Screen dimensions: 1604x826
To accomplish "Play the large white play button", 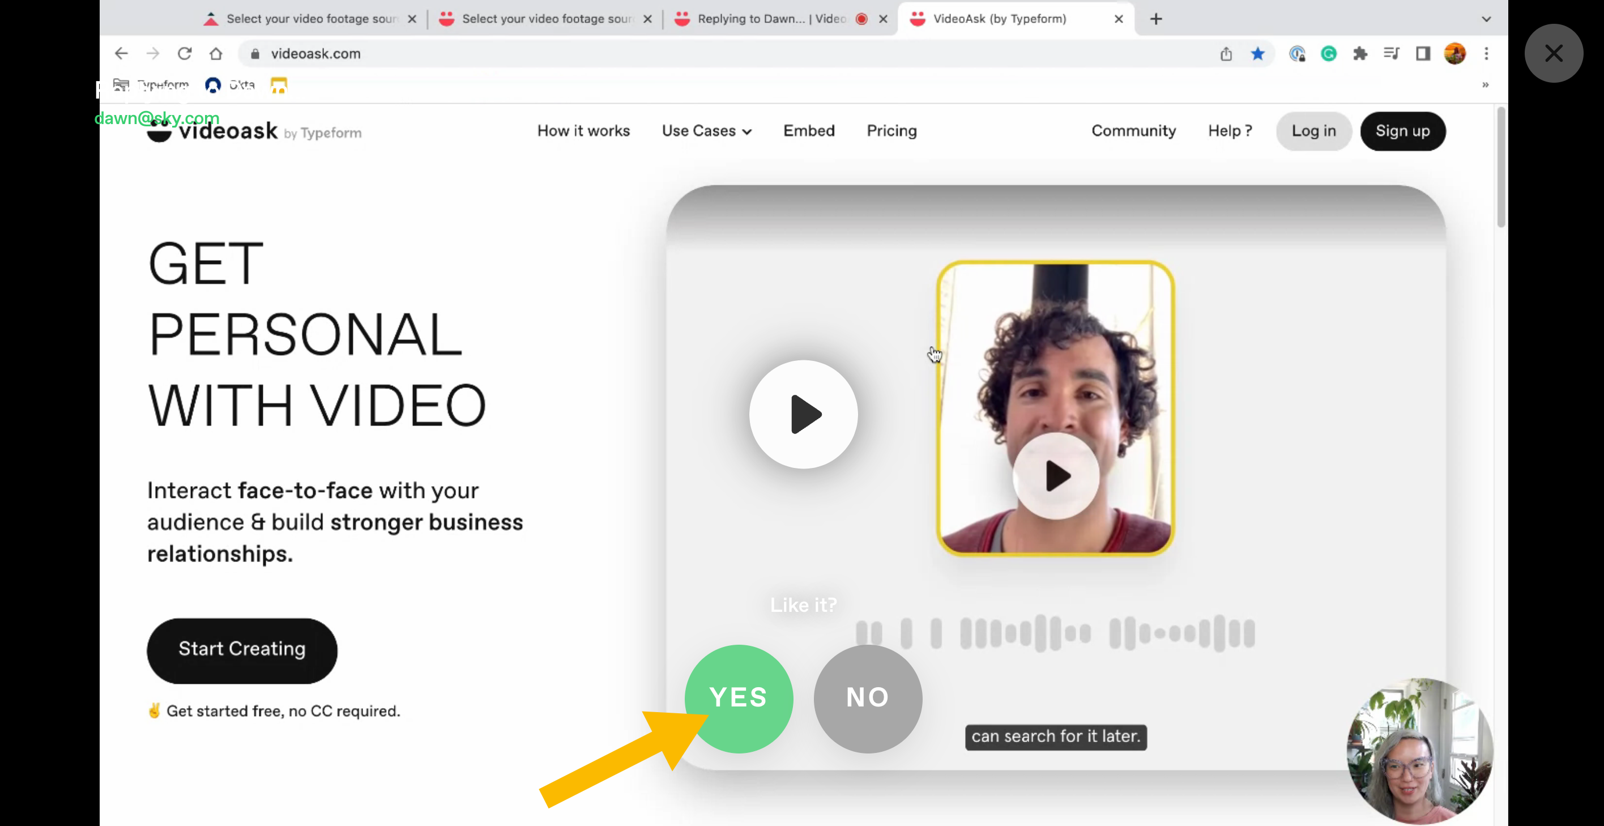I will click(x=803, y=414).
